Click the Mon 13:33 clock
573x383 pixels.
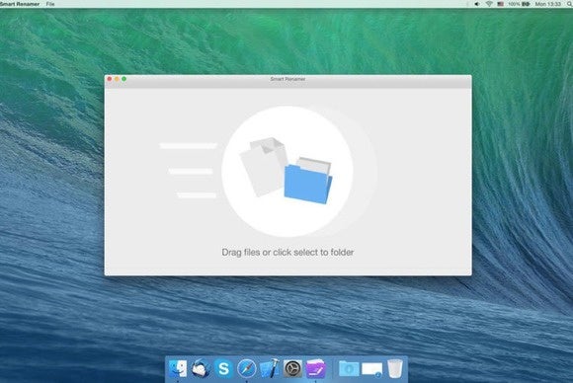(x=547, y=4)
